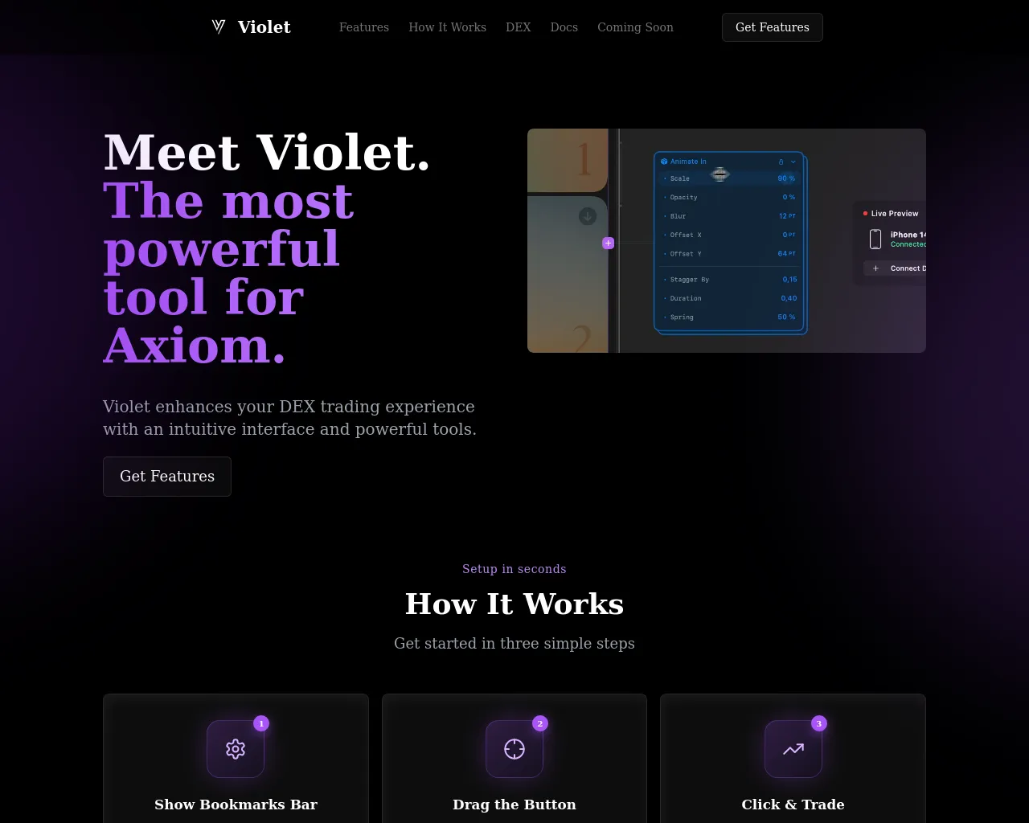Screen dimensions: 1029x823
Task: Click the Animate In chevron dropdown
Action: point(793,162)
